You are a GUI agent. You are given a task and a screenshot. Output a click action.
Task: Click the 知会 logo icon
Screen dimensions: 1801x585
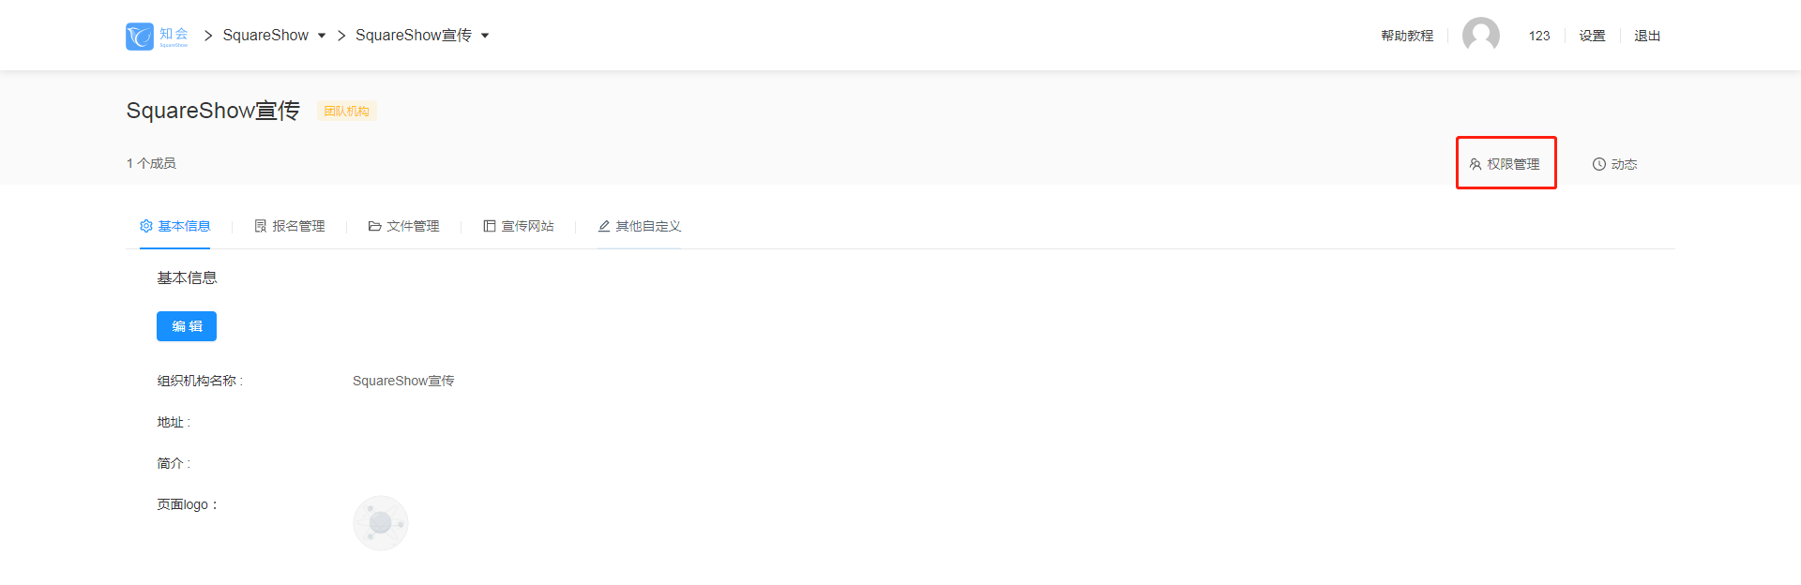[140, 37]
